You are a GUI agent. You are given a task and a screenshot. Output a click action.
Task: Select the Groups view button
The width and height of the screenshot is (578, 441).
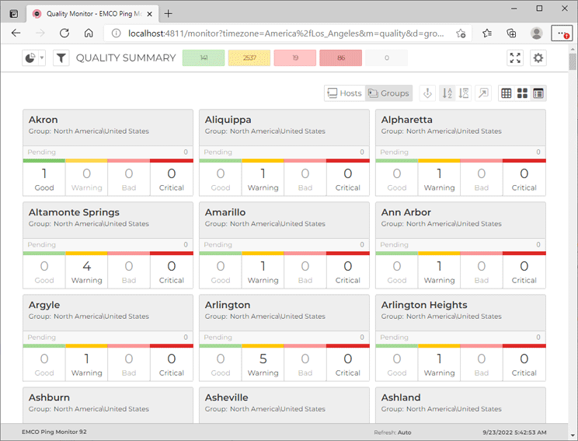click(x=388, y=93)
